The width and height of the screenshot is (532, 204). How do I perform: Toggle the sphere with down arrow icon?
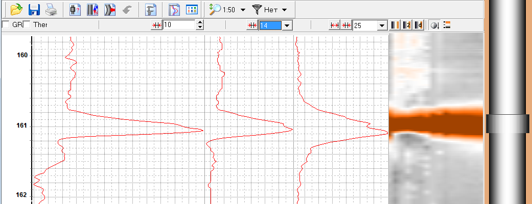434,25
